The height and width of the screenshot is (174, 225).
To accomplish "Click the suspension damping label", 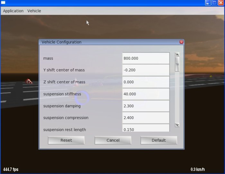I will (62, 106).
